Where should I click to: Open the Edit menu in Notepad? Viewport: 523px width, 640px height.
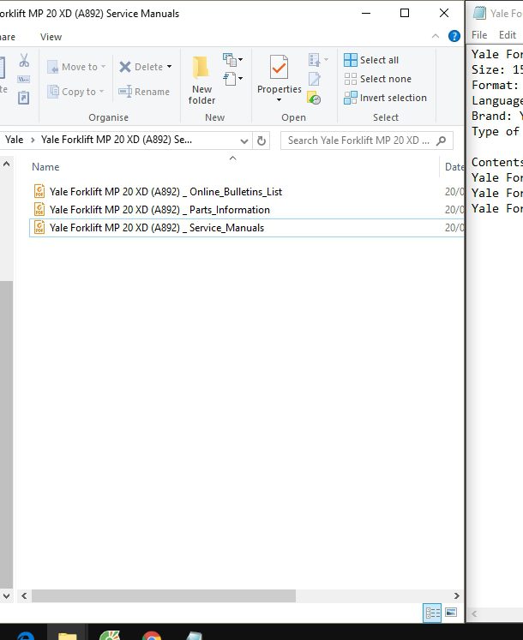(x=508, y=35)
